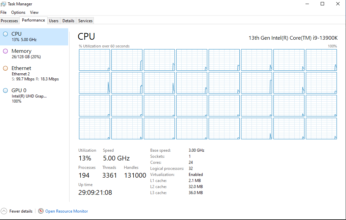Switch to the Users tab

coord(54,21)
